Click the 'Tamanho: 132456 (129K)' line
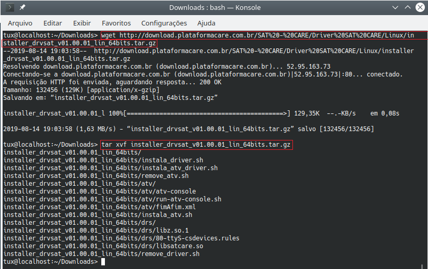Image resolution: width=428 pixels, height=269 pixels. coord(81,90)
